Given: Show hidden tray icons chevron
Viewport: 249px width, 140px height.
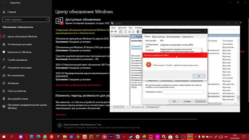Looking at the screenshot, I should 195,136.
